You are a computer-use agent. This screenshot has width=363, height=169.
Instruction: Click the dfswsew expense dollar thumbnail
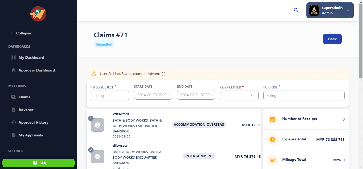point(98,157)
